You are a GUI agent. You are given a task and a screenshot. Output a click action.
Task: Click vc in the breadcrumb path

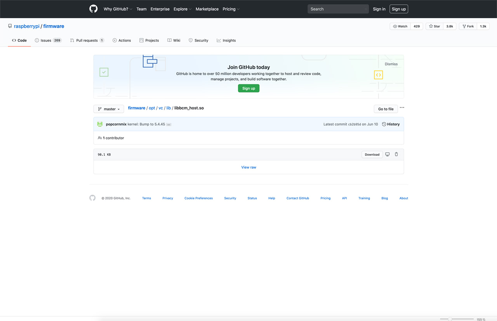(161, 108)
